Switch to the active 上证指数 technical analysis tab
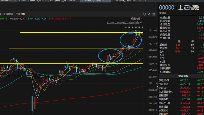204x115 pixels. (x=93, y=1)
